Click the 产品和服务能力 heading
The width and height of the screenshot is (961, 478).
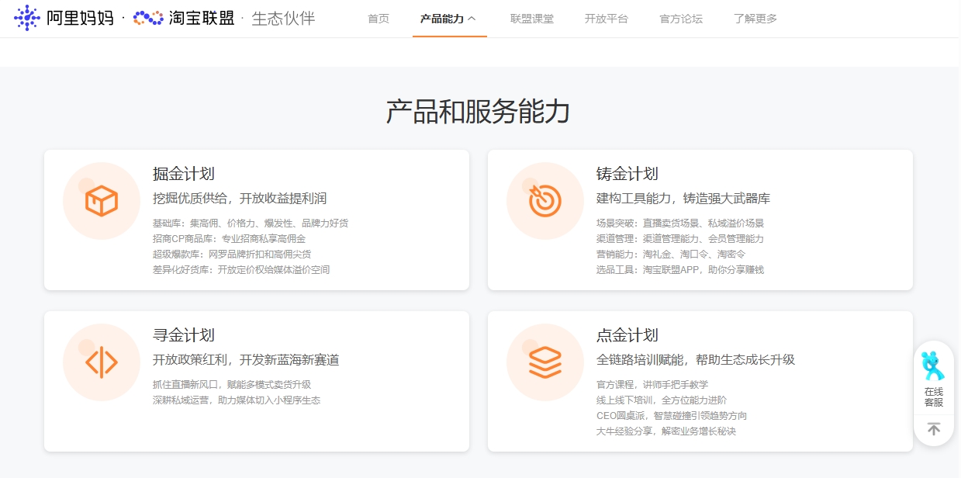479,112
